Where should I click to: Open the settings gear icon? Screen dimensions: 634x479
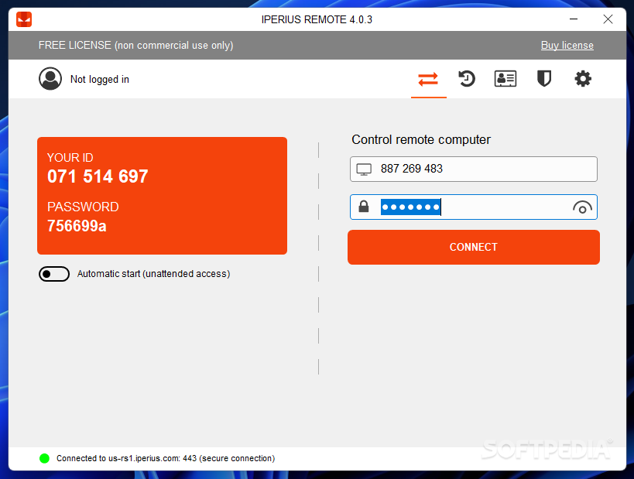click(583, 78)
